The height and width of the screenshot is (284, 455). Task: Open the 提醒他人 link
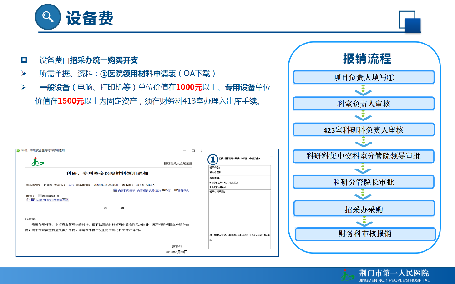click(x=183, y=191)
